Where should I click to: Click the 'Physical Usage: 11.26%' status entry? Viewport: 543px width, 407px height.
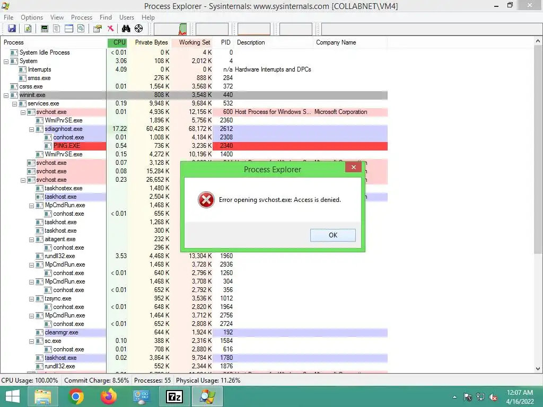(x=208, y=381)
